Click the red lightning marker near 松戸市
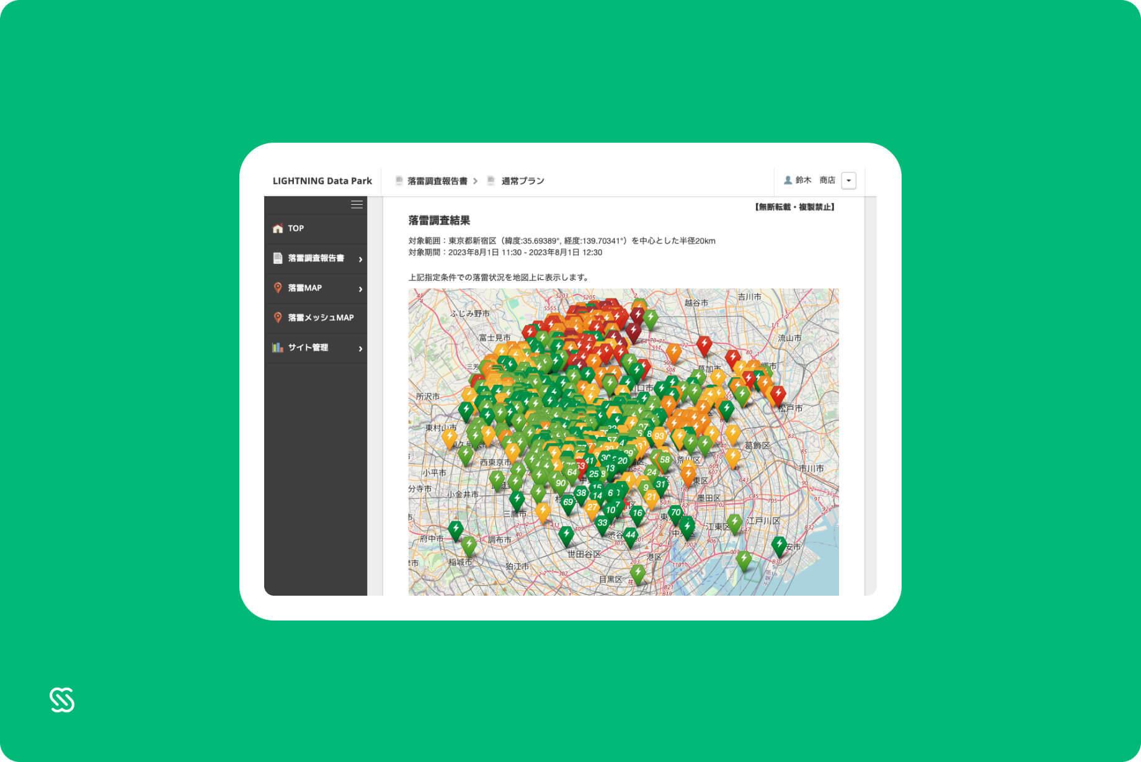 click(x=778, y=395)
